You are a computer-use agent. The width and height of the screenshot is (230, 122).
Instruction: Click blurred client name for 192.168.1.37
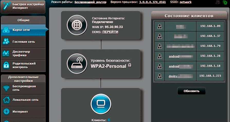181,36
